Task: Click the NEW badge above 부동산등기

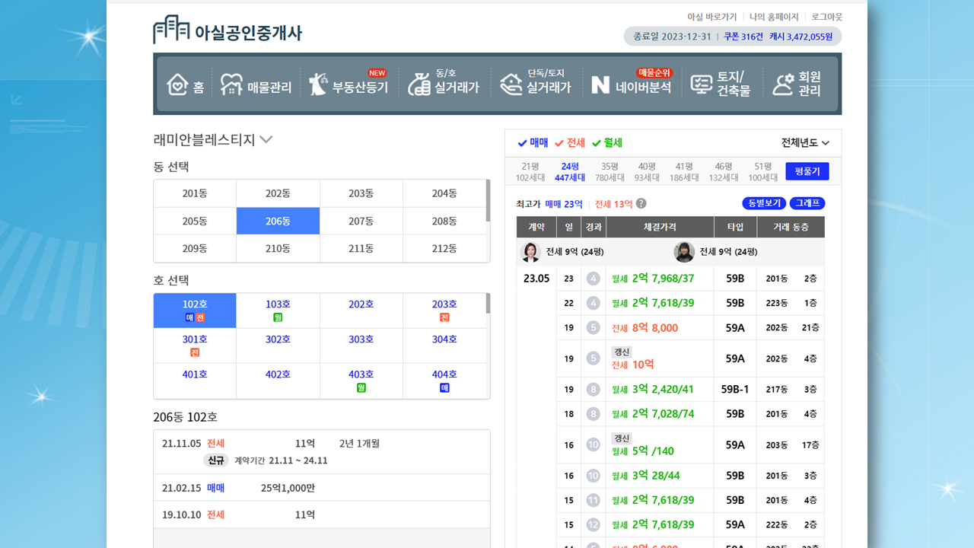Action: tap(377, 73)
